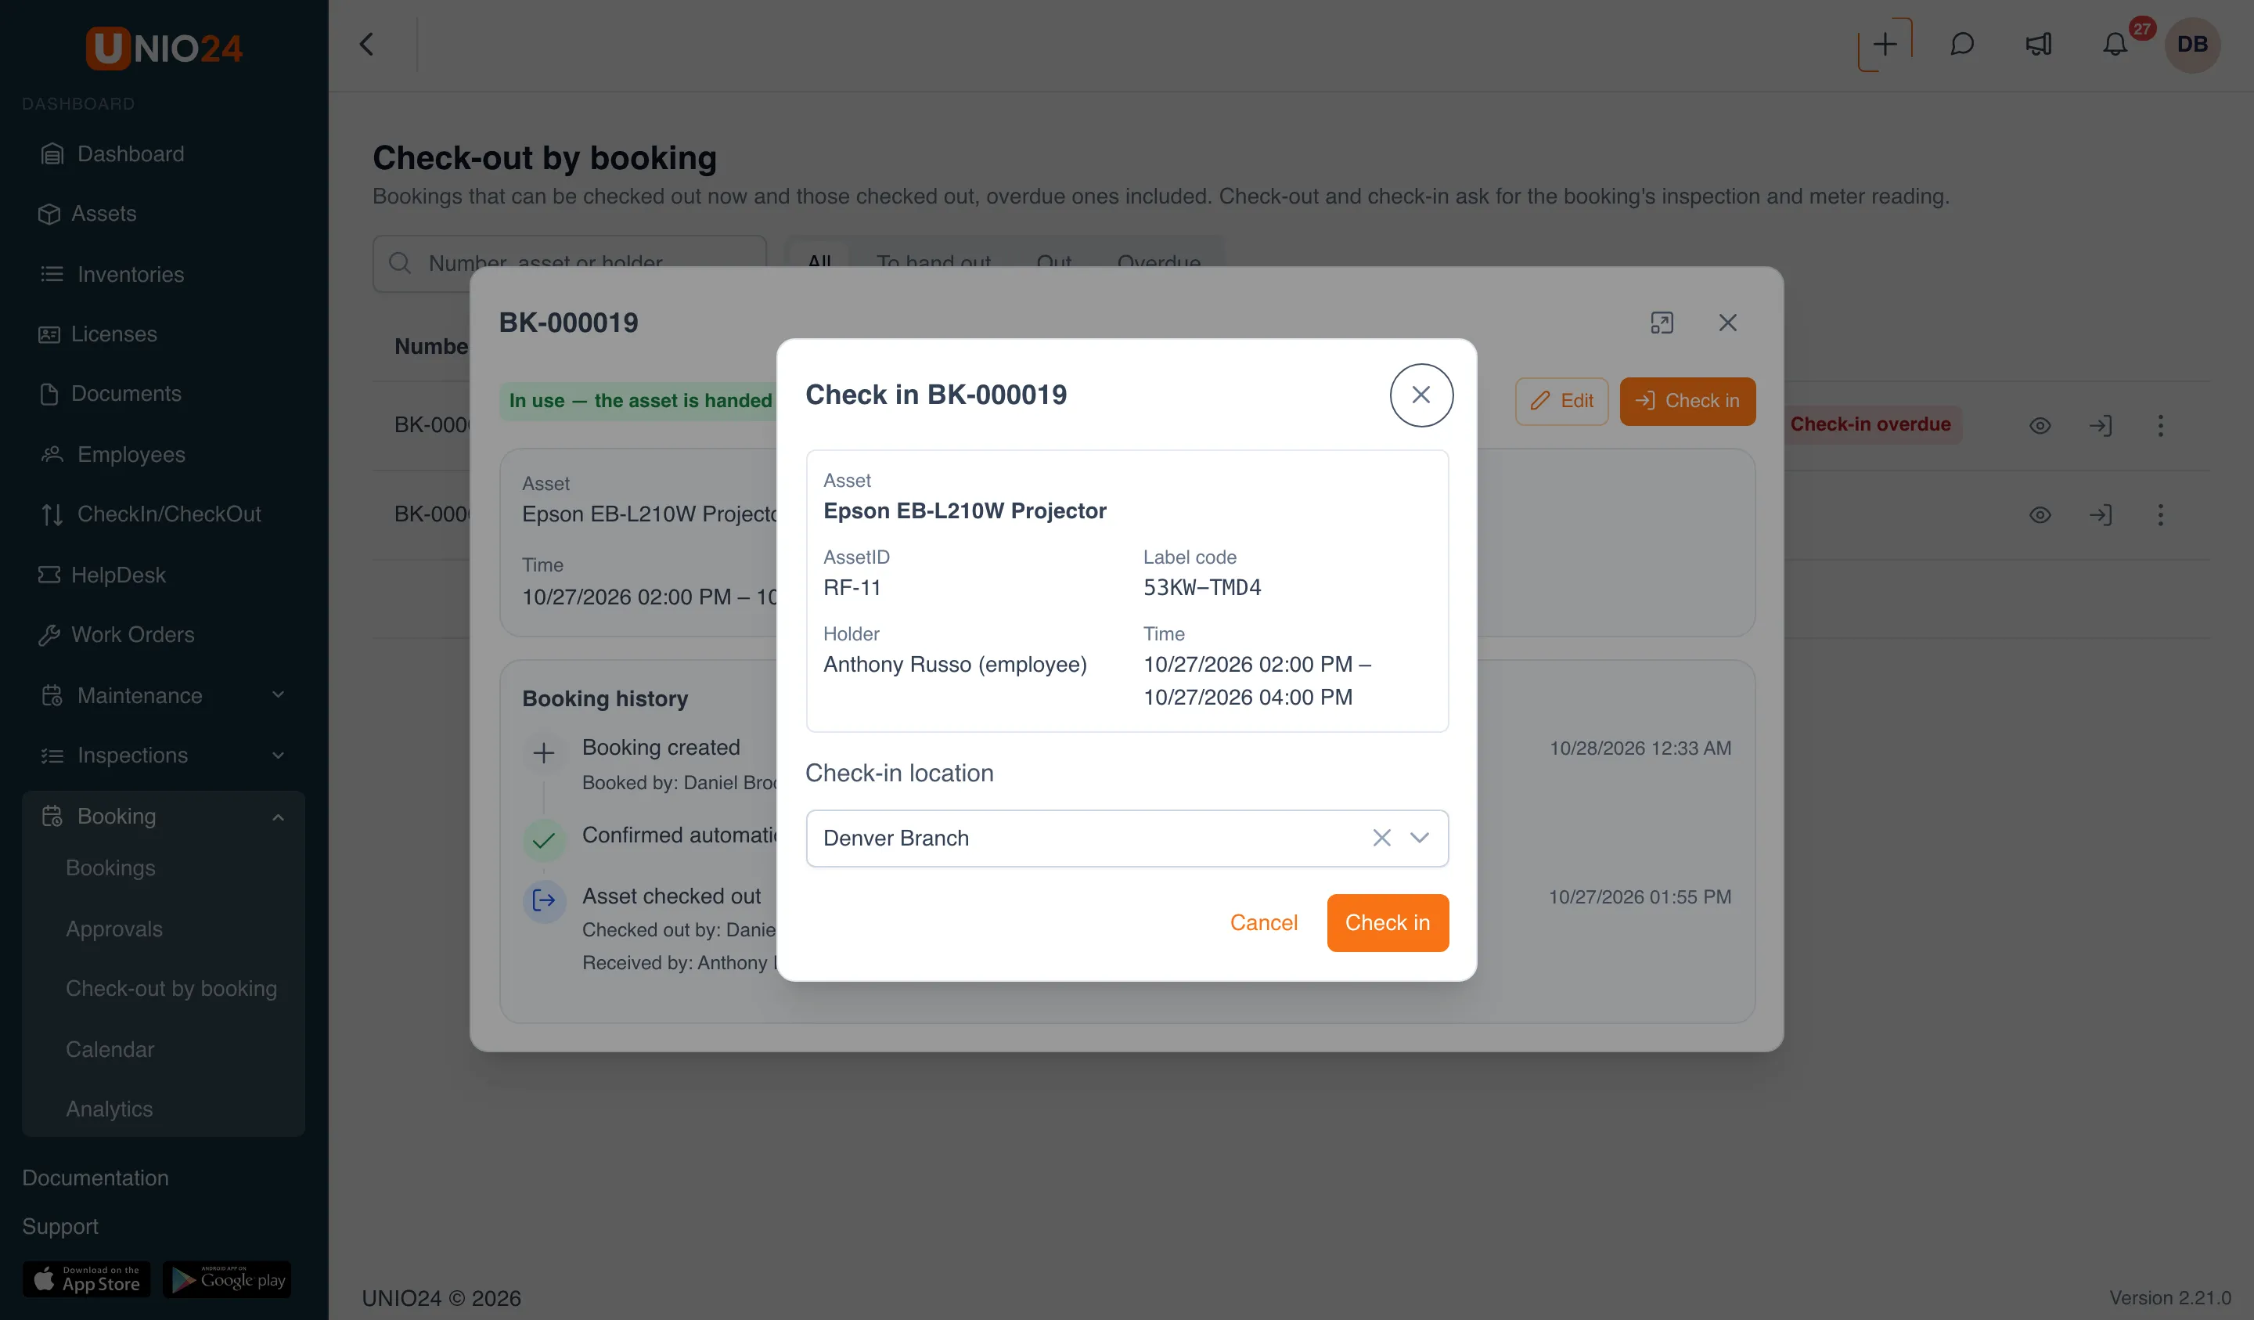
Task: Open the Check-in location dropdown arrow
Action: (x=1420, y=838)
